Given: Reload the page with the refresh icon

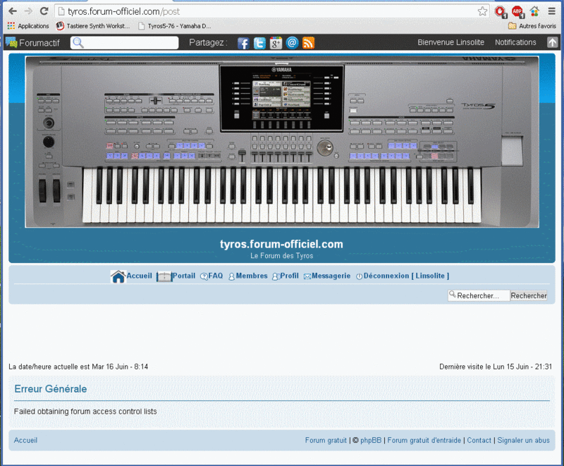Looking at the screenshot, I should tap(44, 11).
